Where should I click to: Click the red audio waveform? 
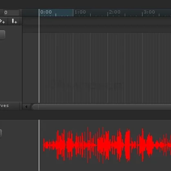coord(107,145)
